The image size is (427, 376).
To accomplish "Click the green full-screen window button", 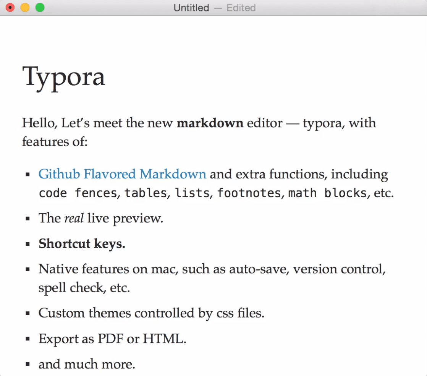I will coord(40,8).
